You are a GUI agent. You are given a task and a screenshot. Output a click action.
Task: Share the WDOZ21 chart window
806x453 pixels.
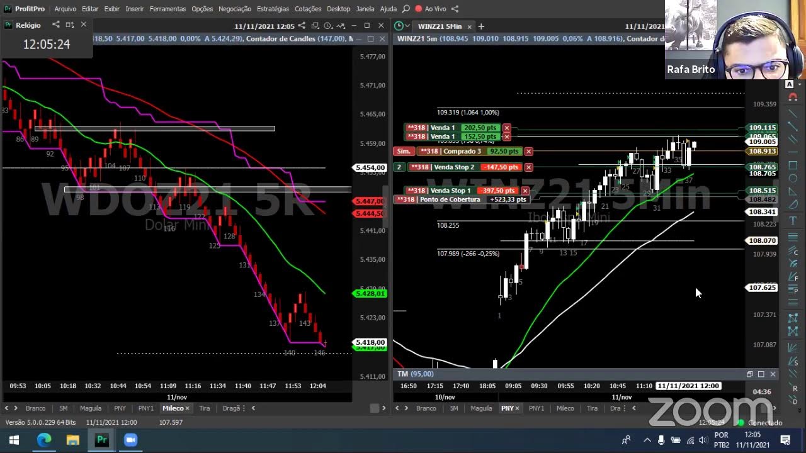coord(302,26)
